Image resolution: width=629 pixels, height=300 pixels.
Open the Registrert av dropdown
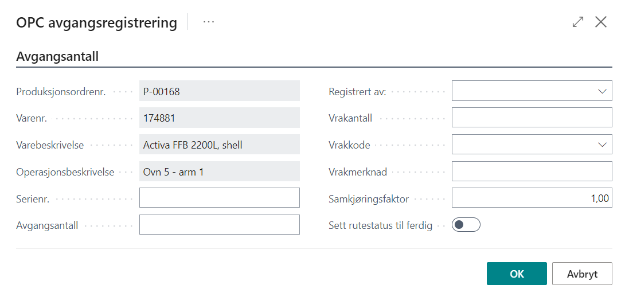pos(602,91)
